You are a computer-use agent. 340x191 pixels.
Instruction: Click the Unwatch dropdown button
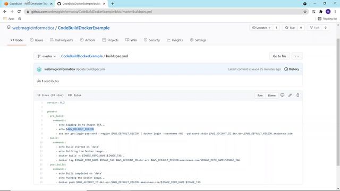click(x=261, y=28)
